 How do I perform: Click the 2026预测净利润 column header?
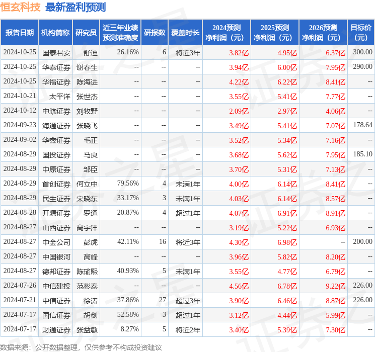tap(323, 33)
